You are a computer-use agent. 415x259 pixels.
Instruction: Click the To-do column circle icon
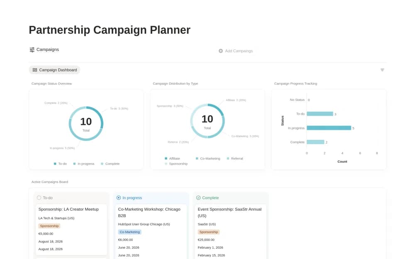pyautogui.click(x=39, y=198)
